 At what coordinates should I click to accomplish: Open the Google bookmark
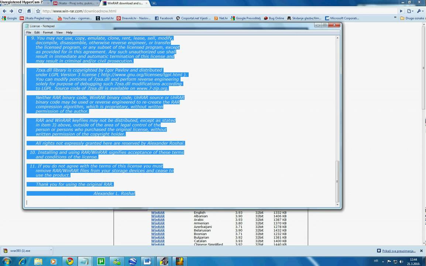(10, 18)
